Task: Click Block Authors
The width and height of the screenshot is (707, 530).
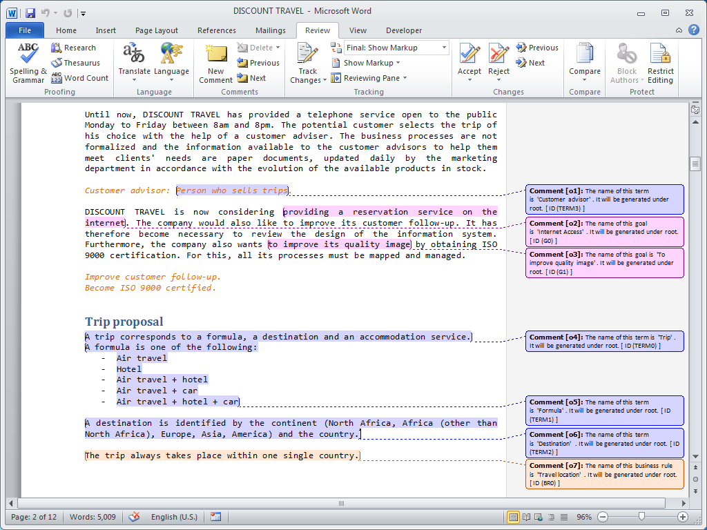Action: tap(627, 63)
